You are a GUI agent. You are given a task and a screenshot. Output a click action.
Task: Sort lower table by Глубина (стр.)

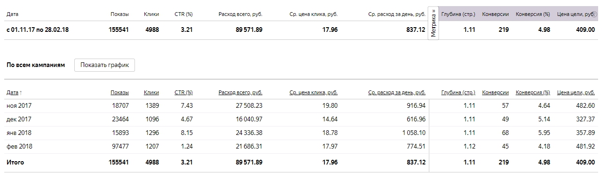(x=458, y=92)
